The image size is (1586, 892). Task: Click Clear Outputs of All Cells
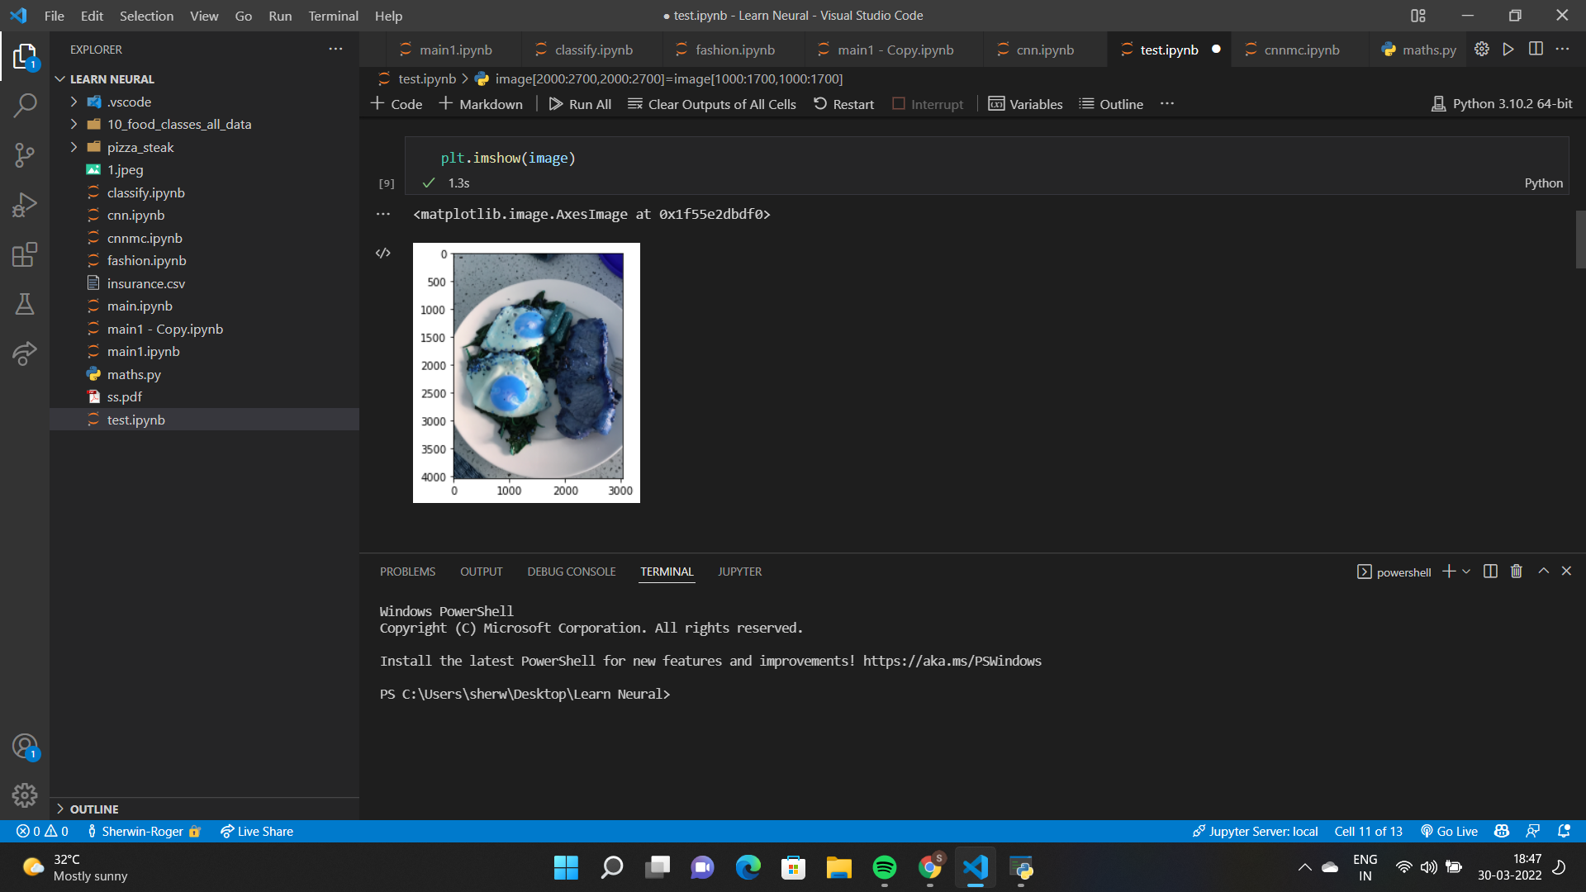[x=712, y=103]
